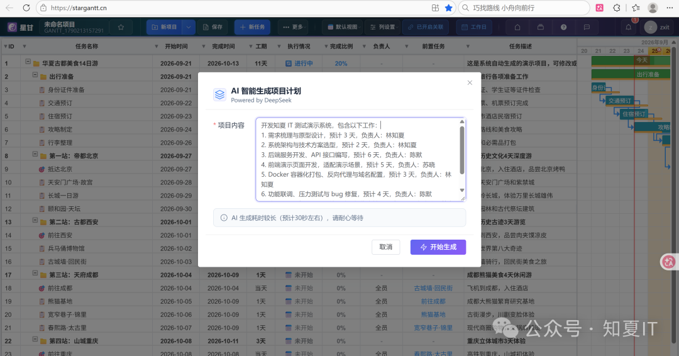
Task: Click the 工作日 toolbar button
Action: pos(474,27)
